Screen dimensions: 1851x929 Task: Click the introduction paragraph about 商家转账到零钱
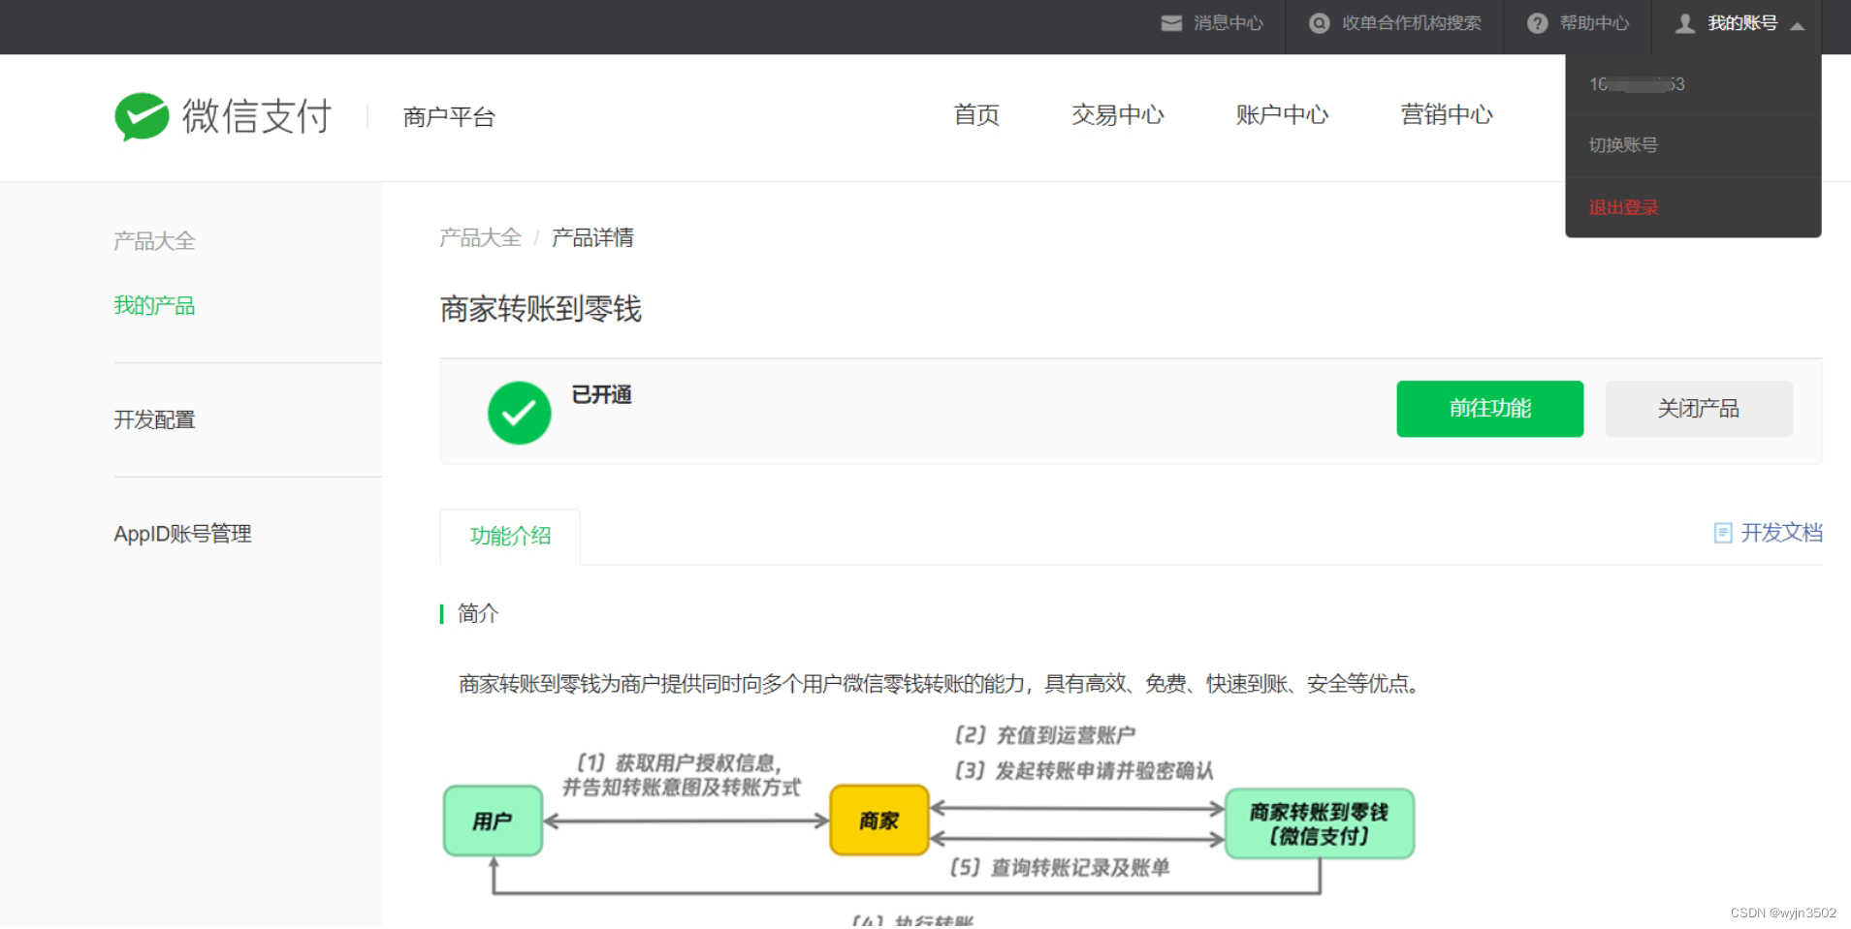[941, 684]
